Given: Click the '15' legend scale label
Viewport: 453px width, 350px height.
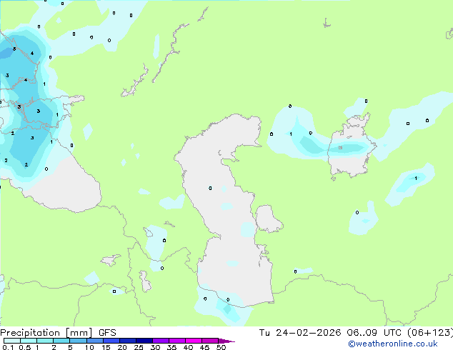Looking at the screenshot, I should click(106, 347).
